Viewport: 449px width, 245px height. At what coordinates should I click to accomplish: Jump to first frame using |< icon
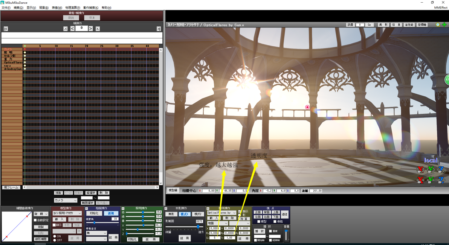click(x=6, y=29)
